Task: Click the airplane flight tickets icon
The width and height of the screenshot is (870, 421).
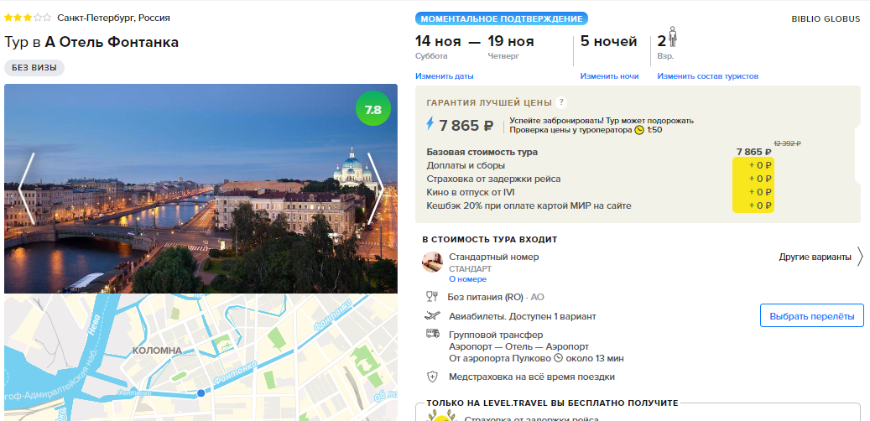Action: click(432, 316)
